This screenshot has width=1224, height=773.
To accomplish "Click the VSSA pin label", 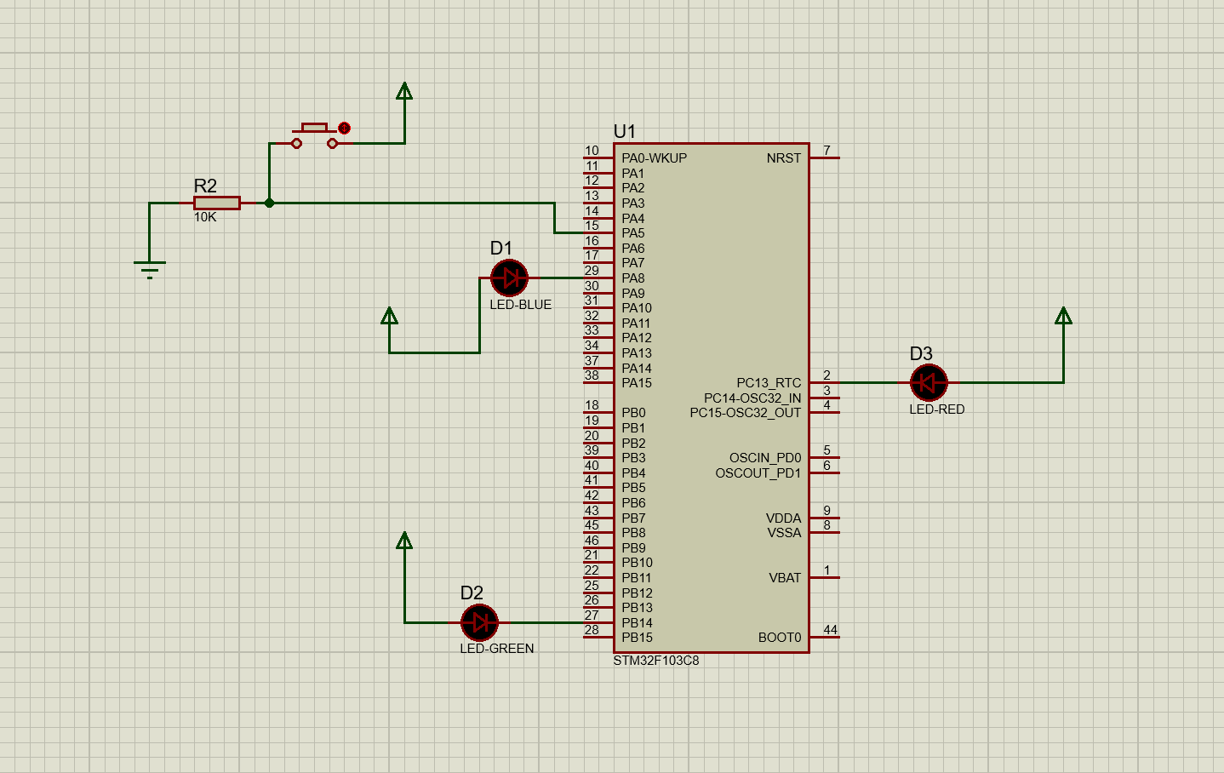I will (x=785, y=533).
